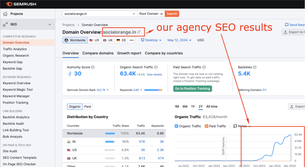The width and height of the screenshot is (305, 167).
Task: Click the Organic Search Traffic info icon
Action: point(156,67)
